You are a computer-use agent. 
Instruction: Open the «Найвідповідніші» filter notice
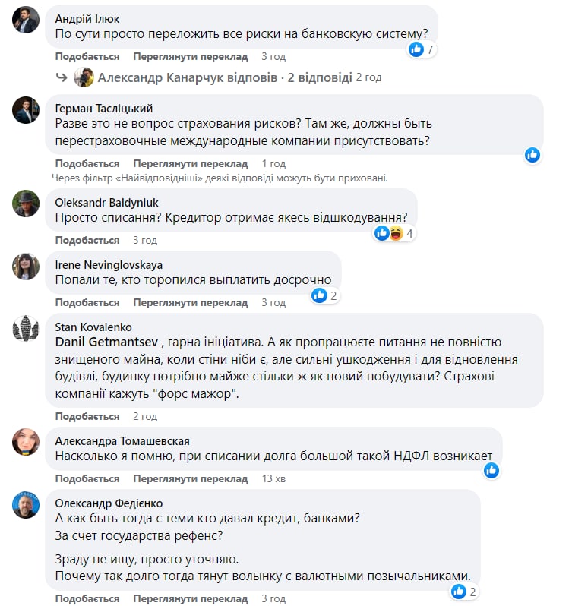pos(220,178)
